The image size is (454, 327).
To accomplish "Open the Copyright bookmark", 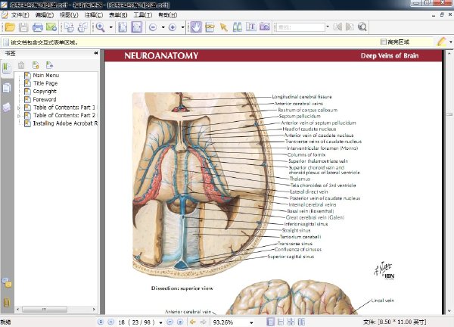I will click(x=45, y=92).
